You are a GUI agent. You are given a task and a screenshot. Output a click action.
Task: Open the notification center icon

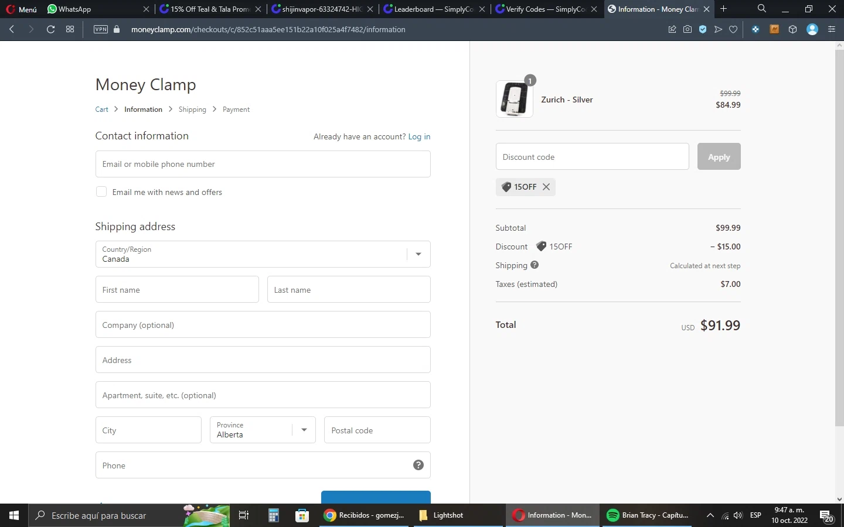[x=827, y=516]
